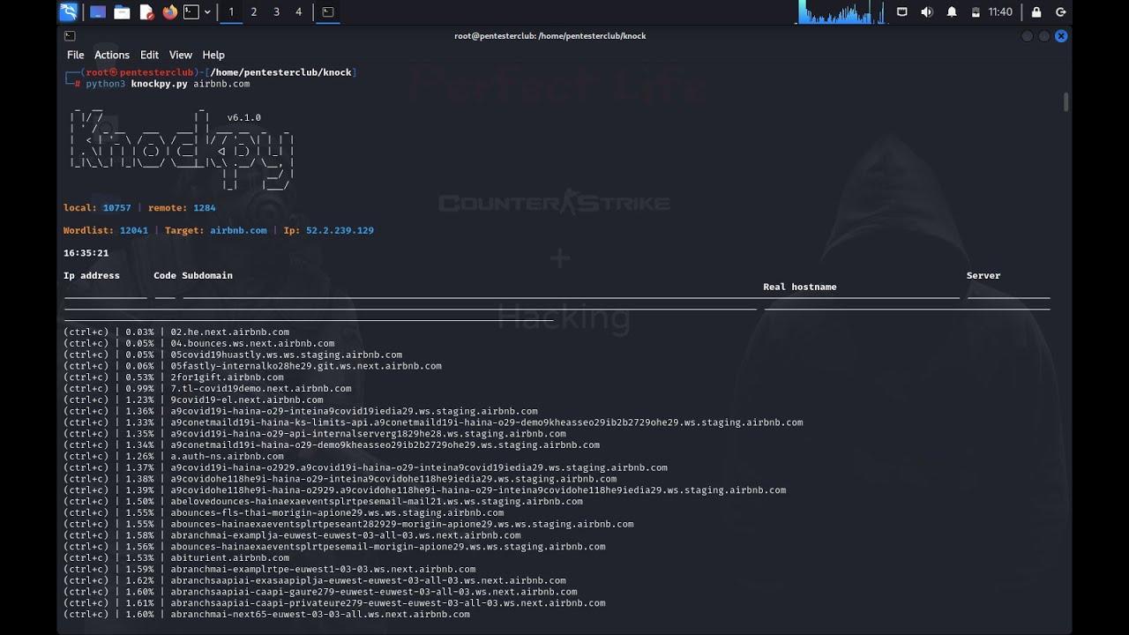The width and height of the screenshot is (1129, 635).
Task: Switch to workspace 3
Action: pyautogui.click(x=276, y=12)
